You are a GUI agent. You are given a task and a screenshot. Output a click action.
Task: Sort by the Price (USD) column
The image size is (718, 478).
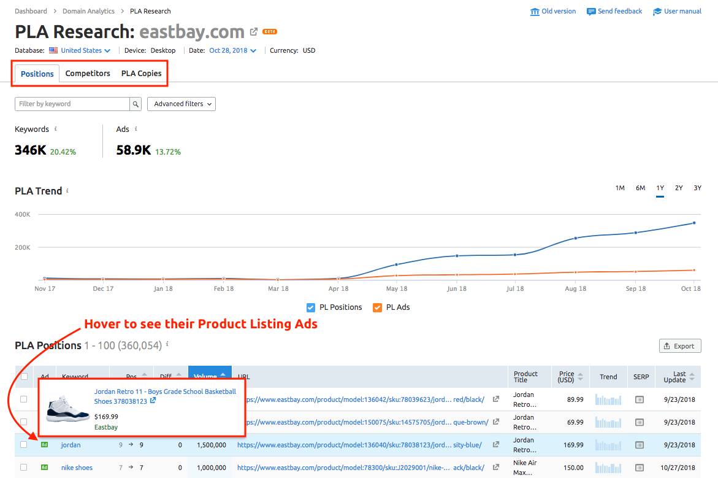coord(570,377)
